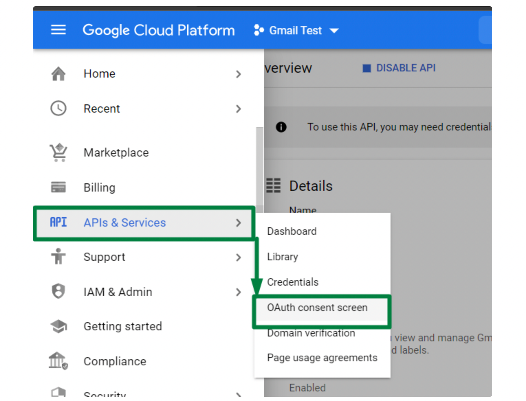526x401 pixels.
Task: Click the 'To use this API' notice text
Action: (400, 127)
